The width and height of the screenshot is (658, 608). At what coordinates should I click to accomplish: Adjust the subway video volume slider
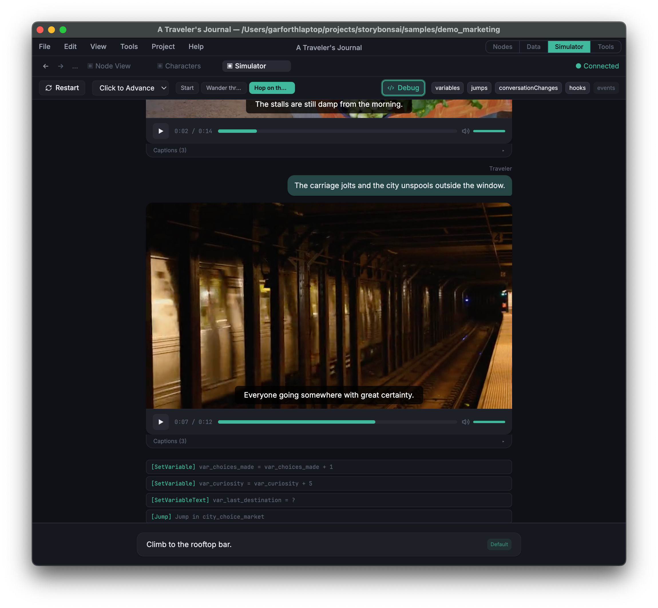pyautogui.click(x=489, y=422)
